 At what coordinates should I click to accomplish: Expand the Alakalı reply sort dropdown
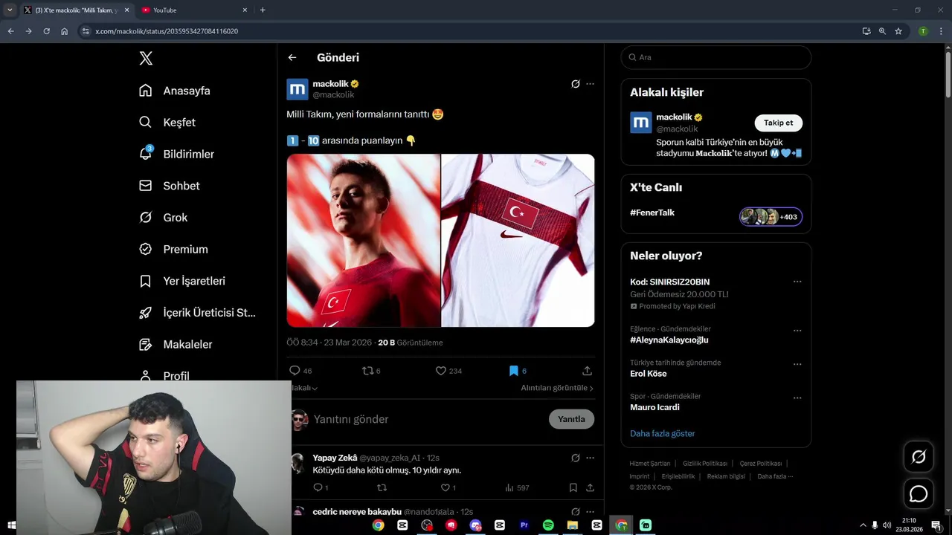click(x=303, y=388)
